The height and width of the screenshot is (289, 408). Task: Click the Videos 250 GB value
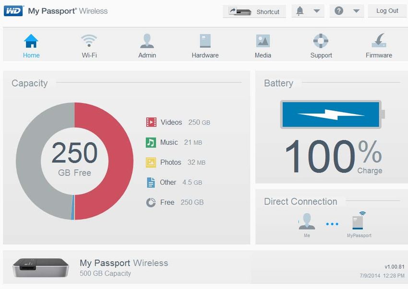click(199, 122)
